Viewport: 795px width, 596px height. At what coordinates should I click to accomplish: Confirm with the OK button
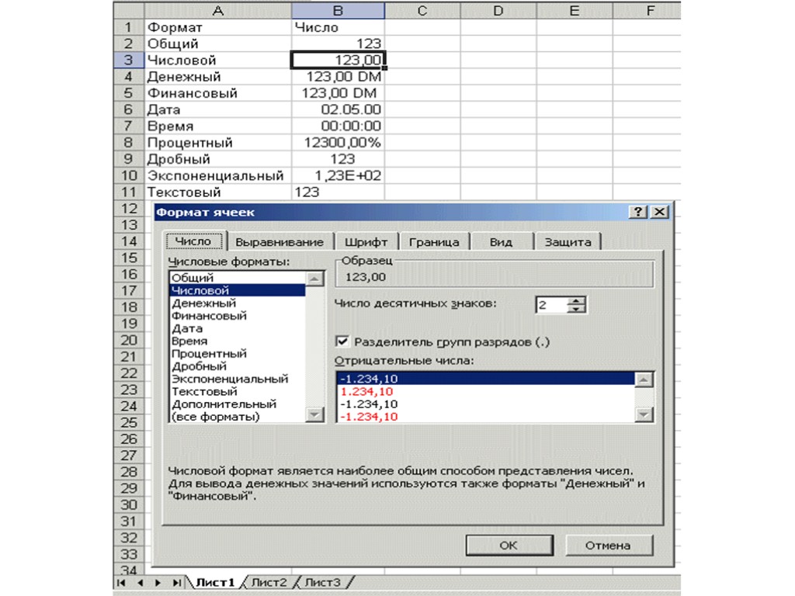[509, 546]
